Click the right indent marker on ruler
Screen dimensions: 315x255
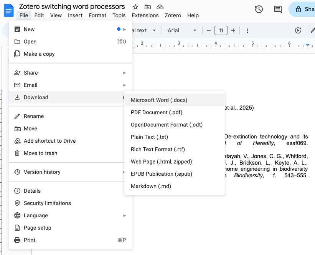308,45
